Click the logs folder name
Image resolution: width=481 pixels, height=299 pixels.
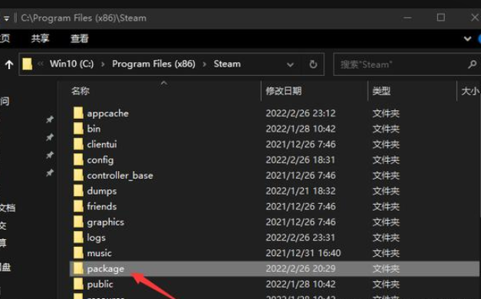[96, 238]
